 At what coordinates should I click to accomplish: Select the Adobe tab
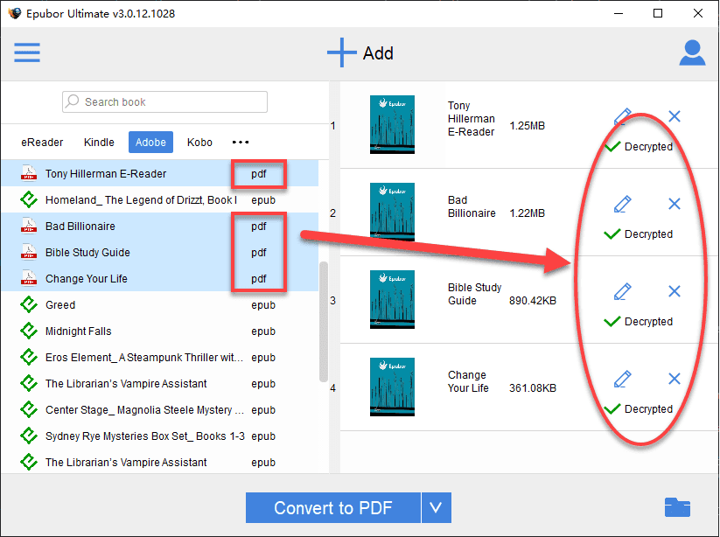click(150, 143)
